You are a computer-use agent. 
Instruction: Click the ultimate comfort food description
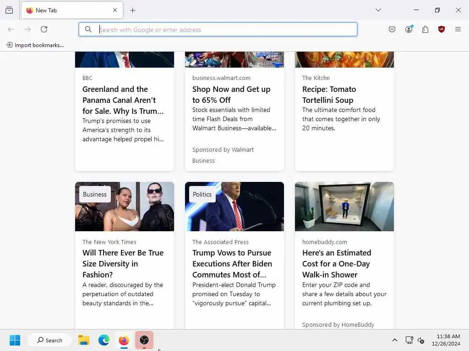pyautogui.click(x=341, y=119)
